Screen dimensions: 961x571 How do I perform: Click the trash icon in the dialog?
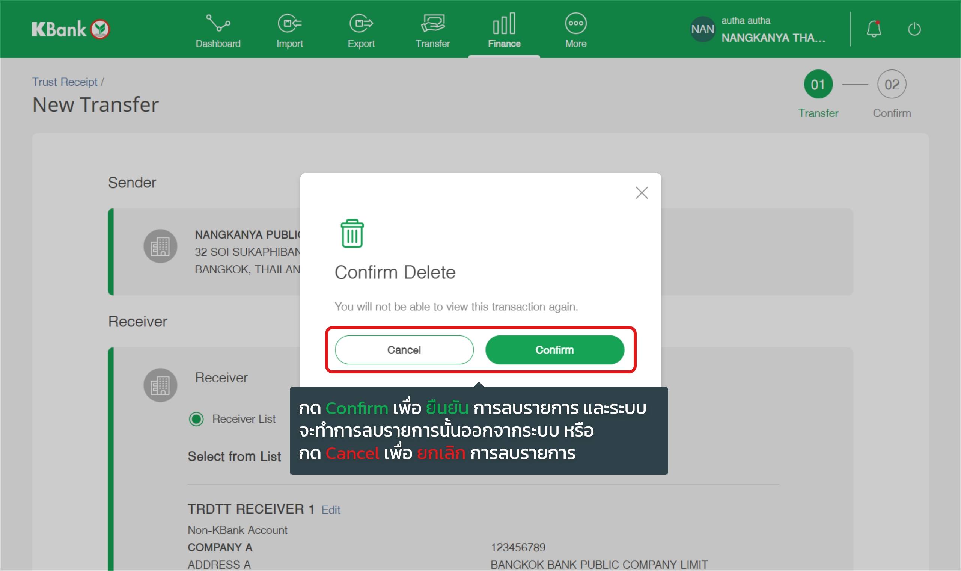click(x=352, y=234)
